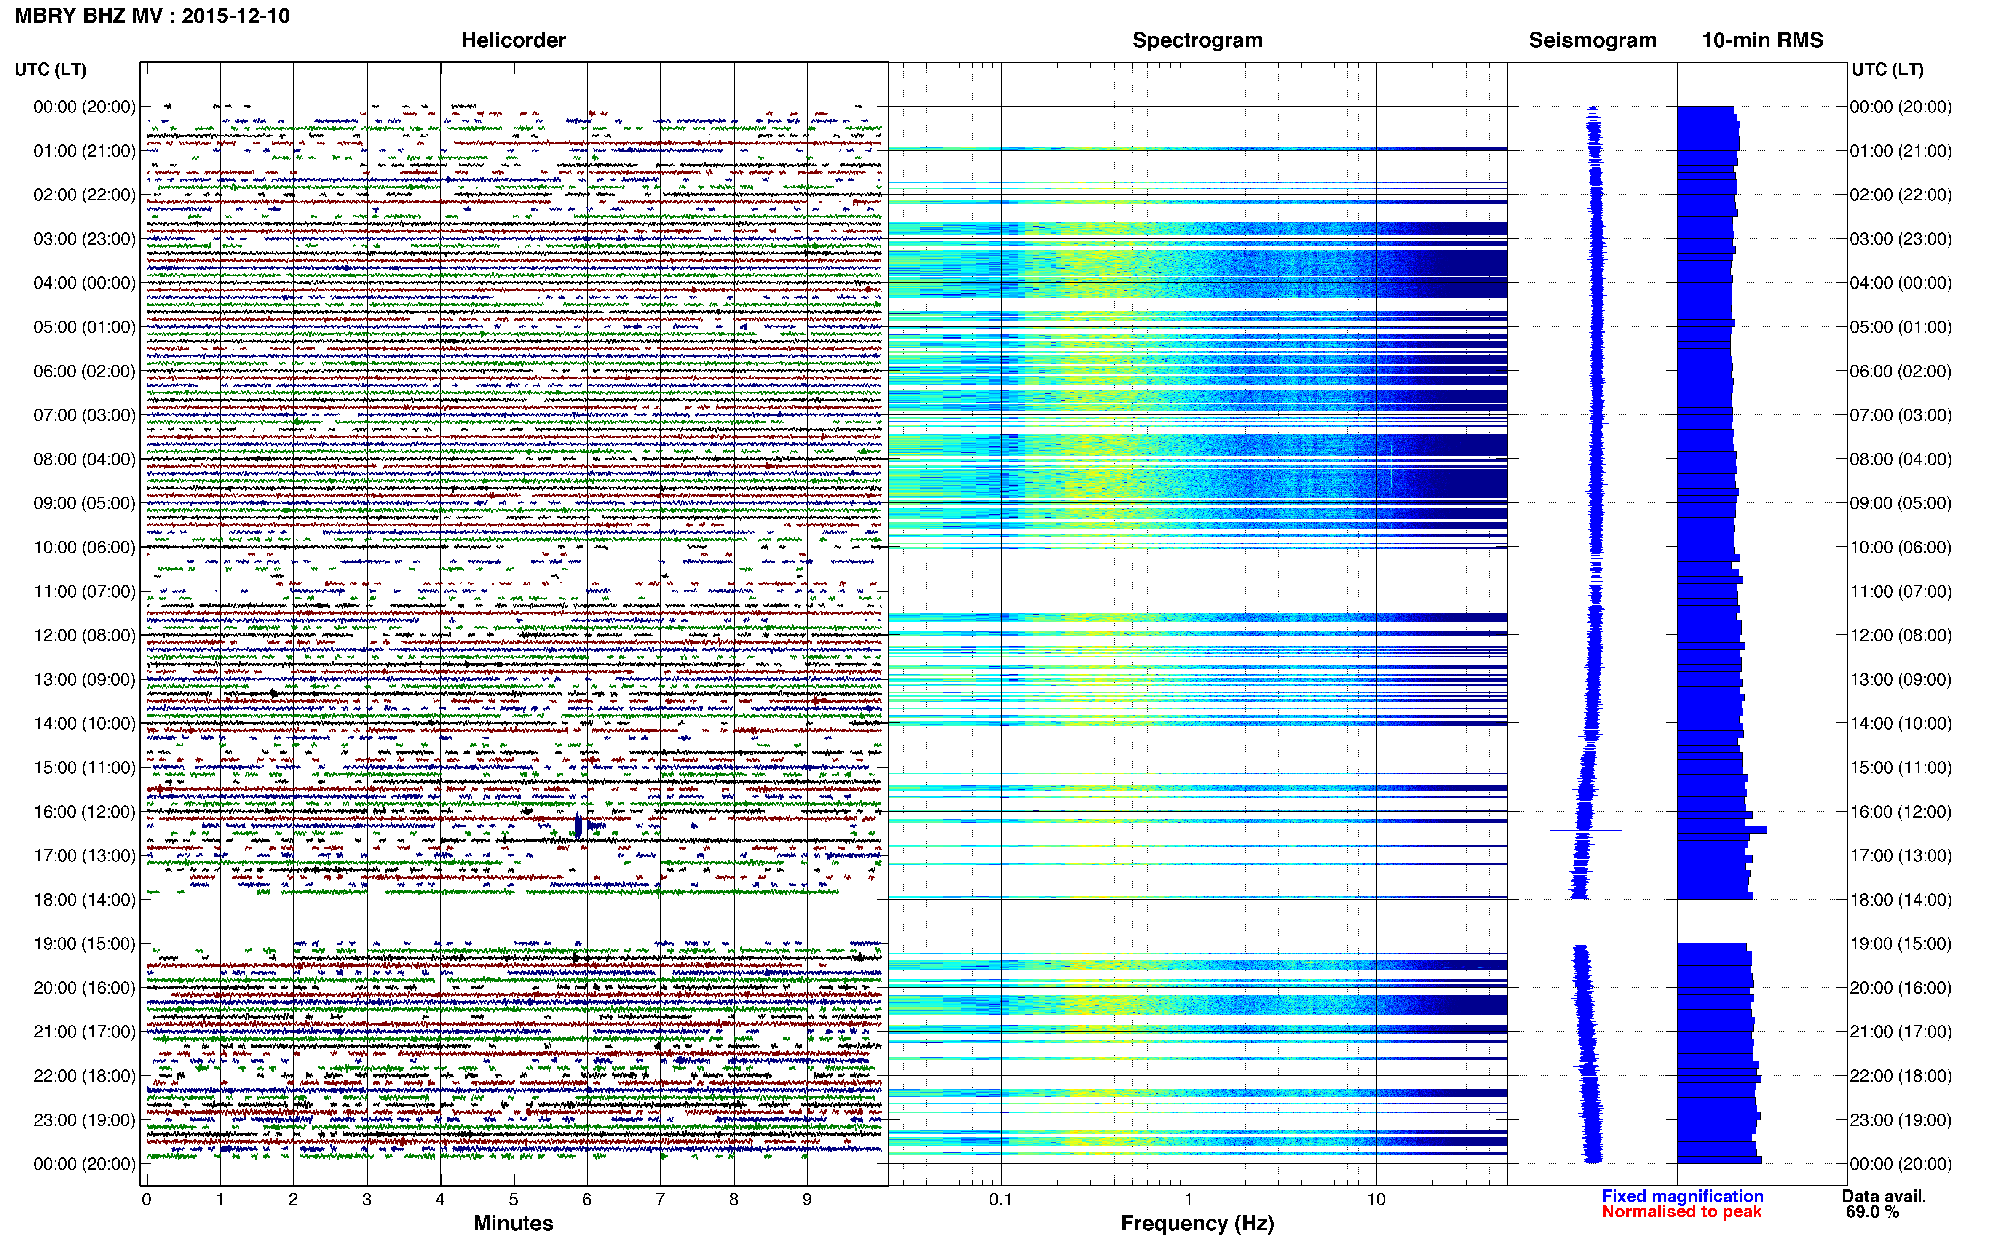Click right time label '21:00 (17:00)'
The width and height of the screenshot is (1997, 1248).
tap(1901, 1033)
